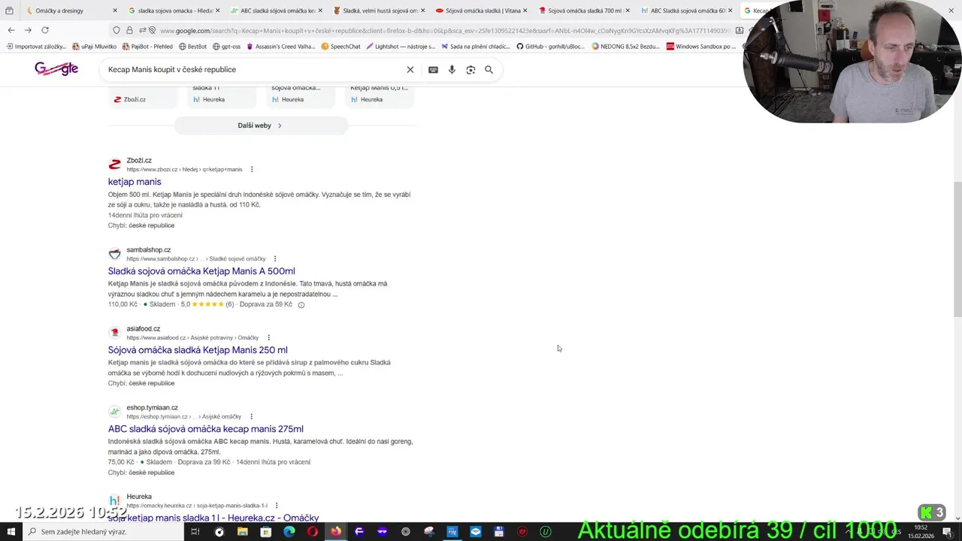The image size is (962, 541).
Task: Click the magnifier search button
Action: tap(489, 70)
